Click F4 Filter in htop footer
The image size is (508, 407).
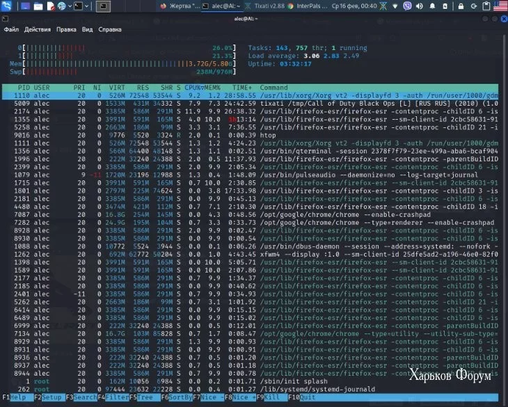[x=113, y=397]
